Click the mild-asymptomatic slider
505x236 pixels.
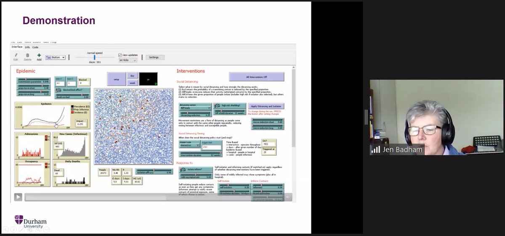[x=195, y=176]
